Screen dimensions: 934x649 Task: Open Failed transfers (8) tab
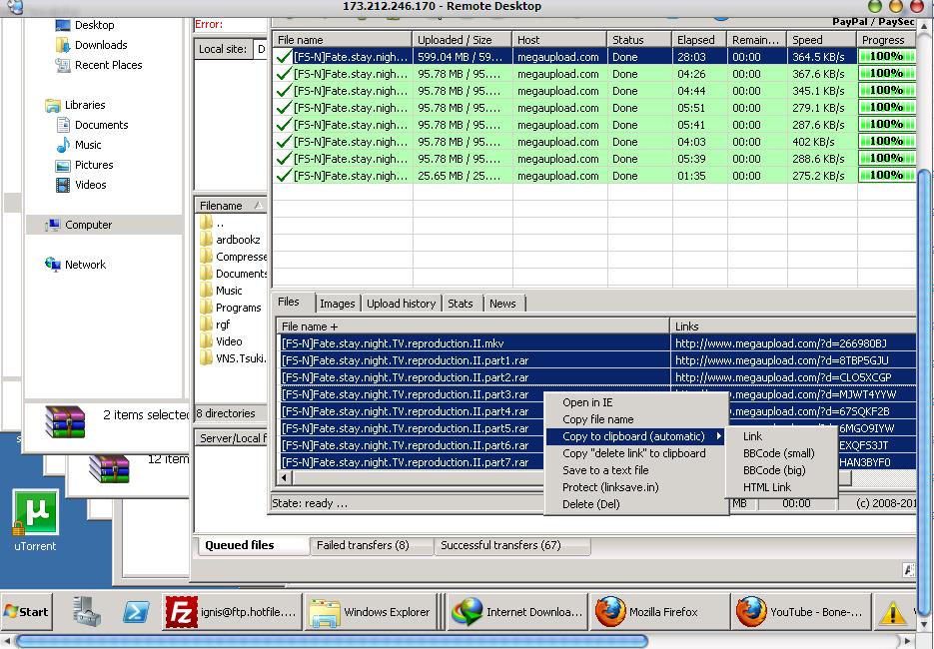pos(371,545)
